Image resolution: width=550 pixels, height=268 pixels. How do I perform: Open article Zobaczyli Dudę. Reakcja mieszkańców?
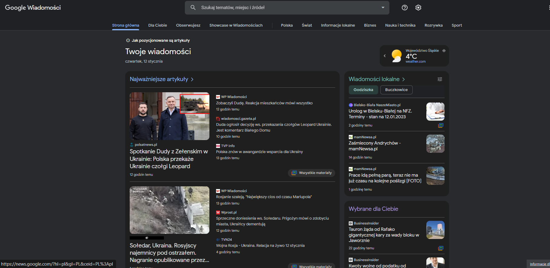pos(264,103)
